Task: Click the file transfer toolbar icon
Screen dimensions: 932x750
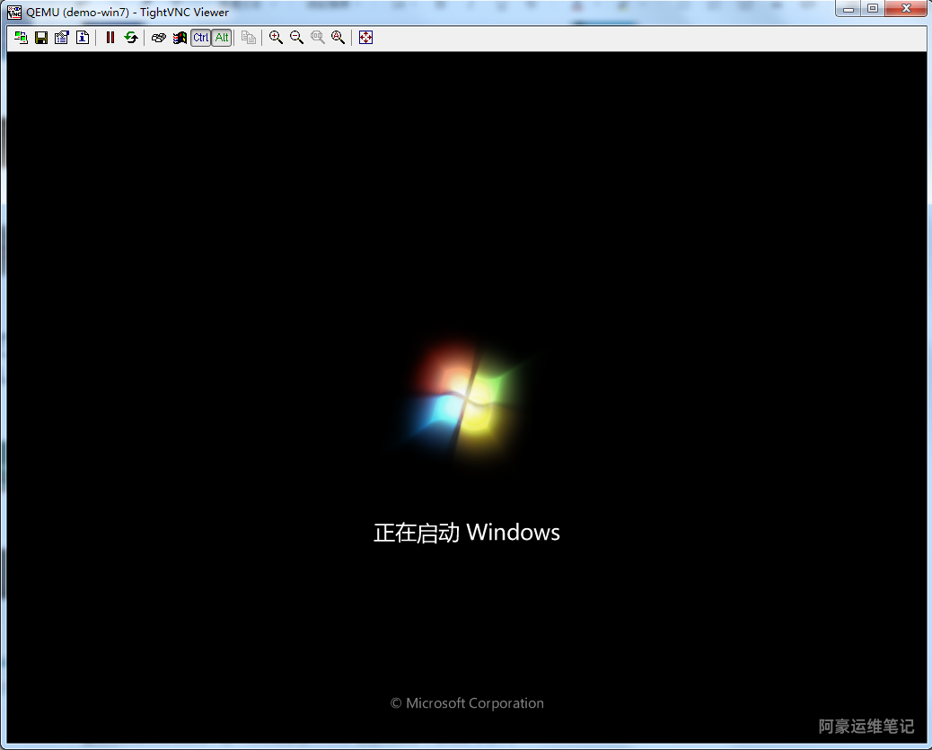Action: tap(249, 38)
